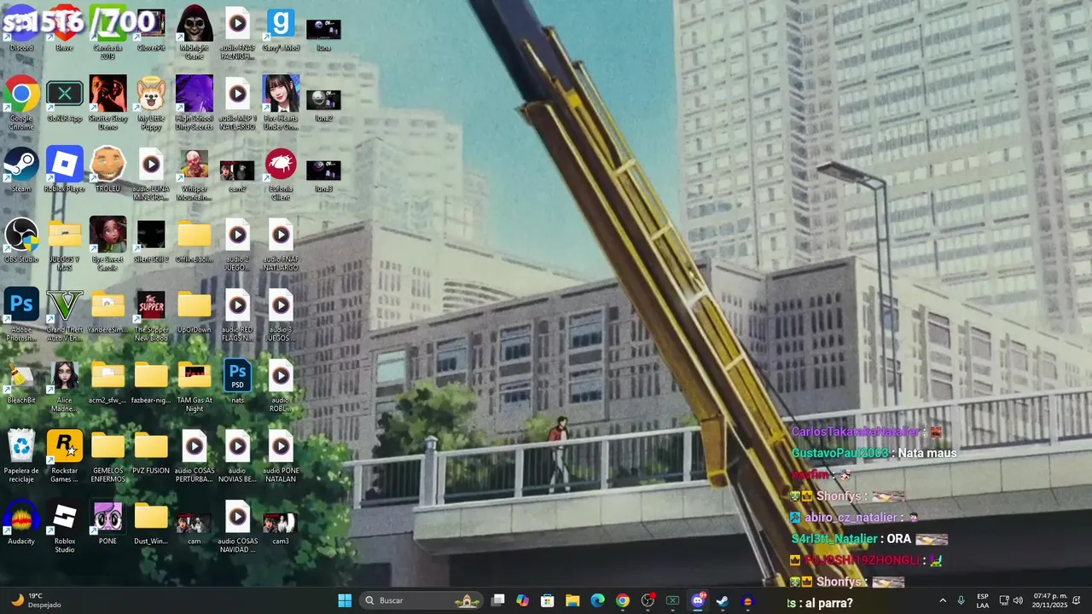Select Rockstar Games launcher shortcut
This screenshot has height=614, width=1092.
(64, 456)
